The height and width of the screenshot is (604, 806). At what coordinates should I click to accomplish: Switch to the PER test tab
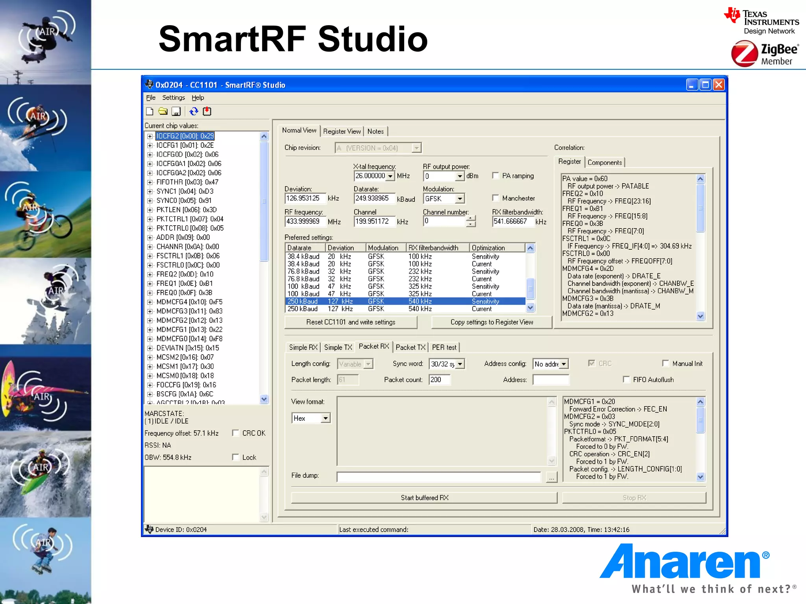tap(444, 347)
